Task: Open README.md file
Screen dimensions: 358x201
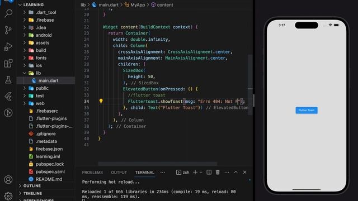Action: [x=49, y=179]
